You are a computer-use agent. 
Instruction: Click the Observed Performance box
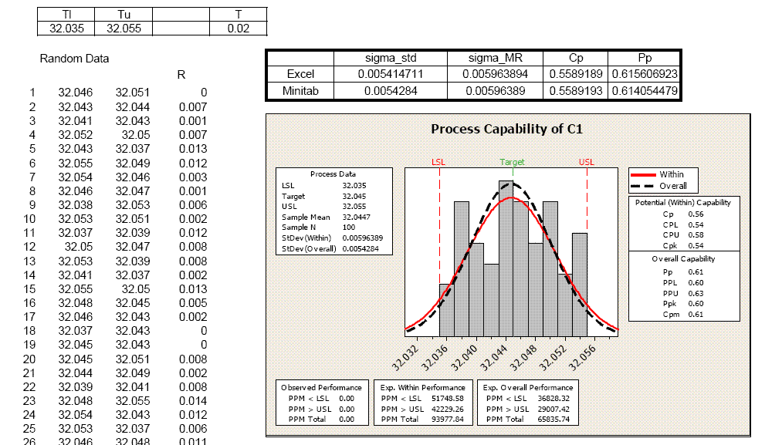point(321,403)
